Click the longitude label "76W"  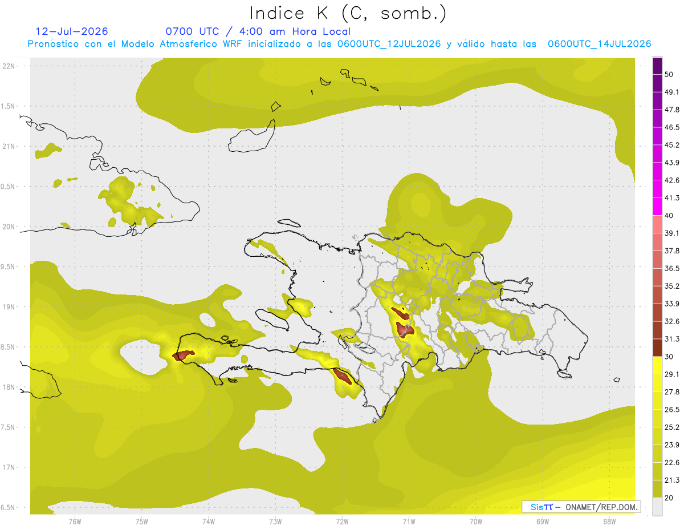click(75, 522)
